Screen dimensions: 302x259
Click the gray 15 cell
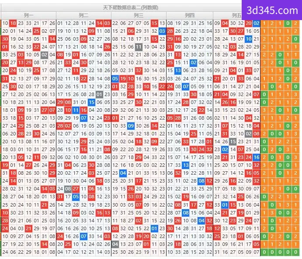233,142
